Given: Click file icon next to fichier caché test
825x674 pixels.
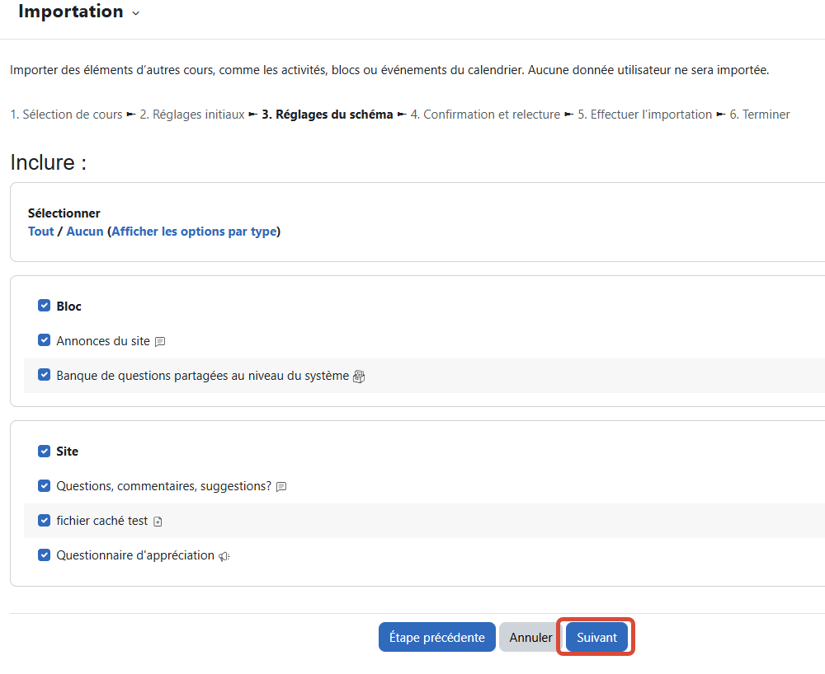Looking at the screenshot, I should click(158, 522).
